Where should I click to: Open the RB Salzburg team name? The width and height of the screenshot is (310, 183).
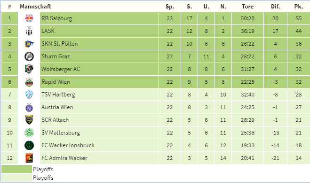click(56, 18)
